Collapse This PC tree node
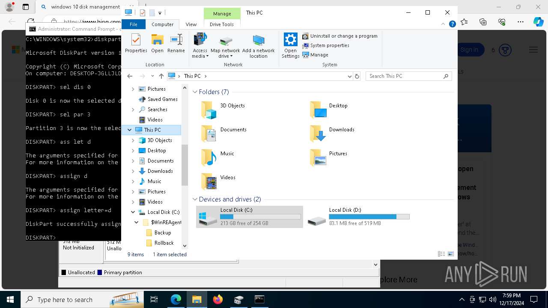 click(130, 130)
